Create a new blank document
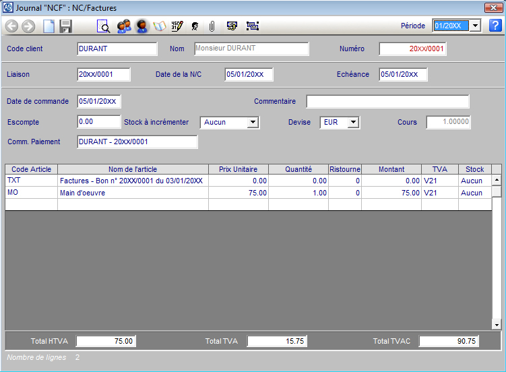The width and height of the screenshot is (506, 372). tap(49, 26)
